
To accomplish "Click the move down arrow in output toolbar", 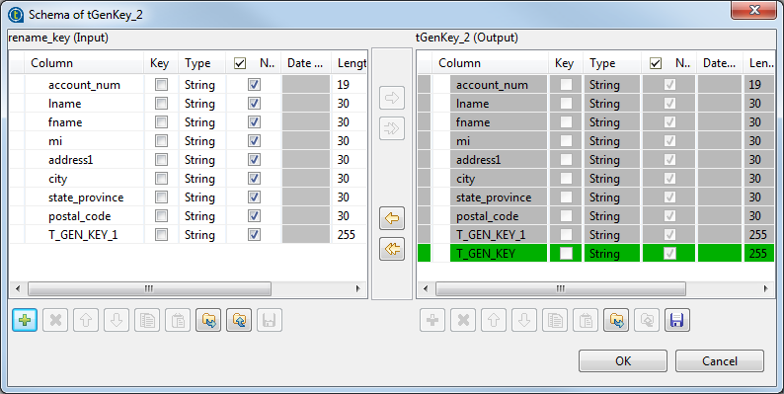I will click(524, 320).
